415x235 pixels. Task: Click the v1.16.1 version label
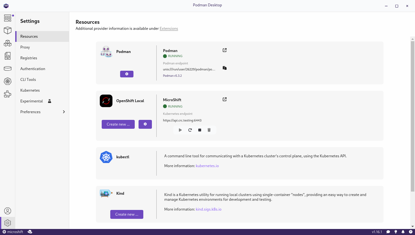pos(377,232)
